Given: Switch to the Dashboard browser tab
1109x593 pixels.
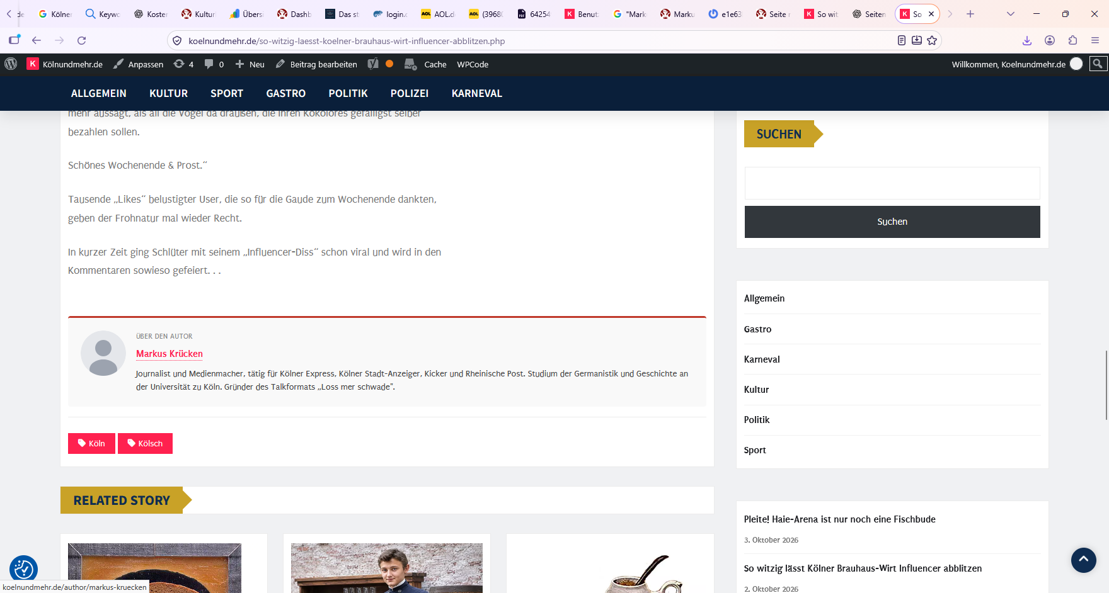Looking at the screenshot, I should (x=294, y=14).
